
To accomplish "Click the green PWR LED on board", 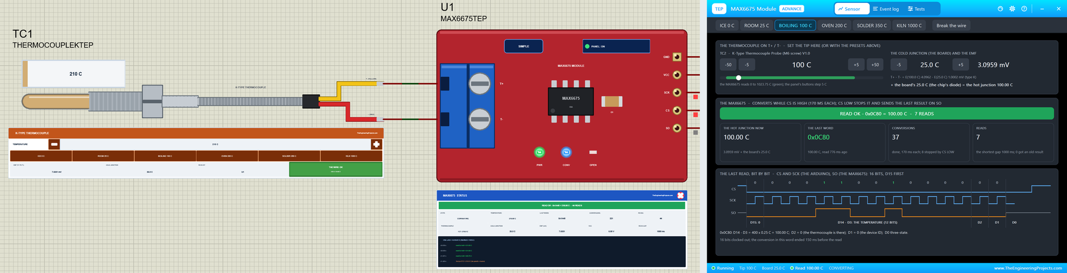I will click(539, 152).
